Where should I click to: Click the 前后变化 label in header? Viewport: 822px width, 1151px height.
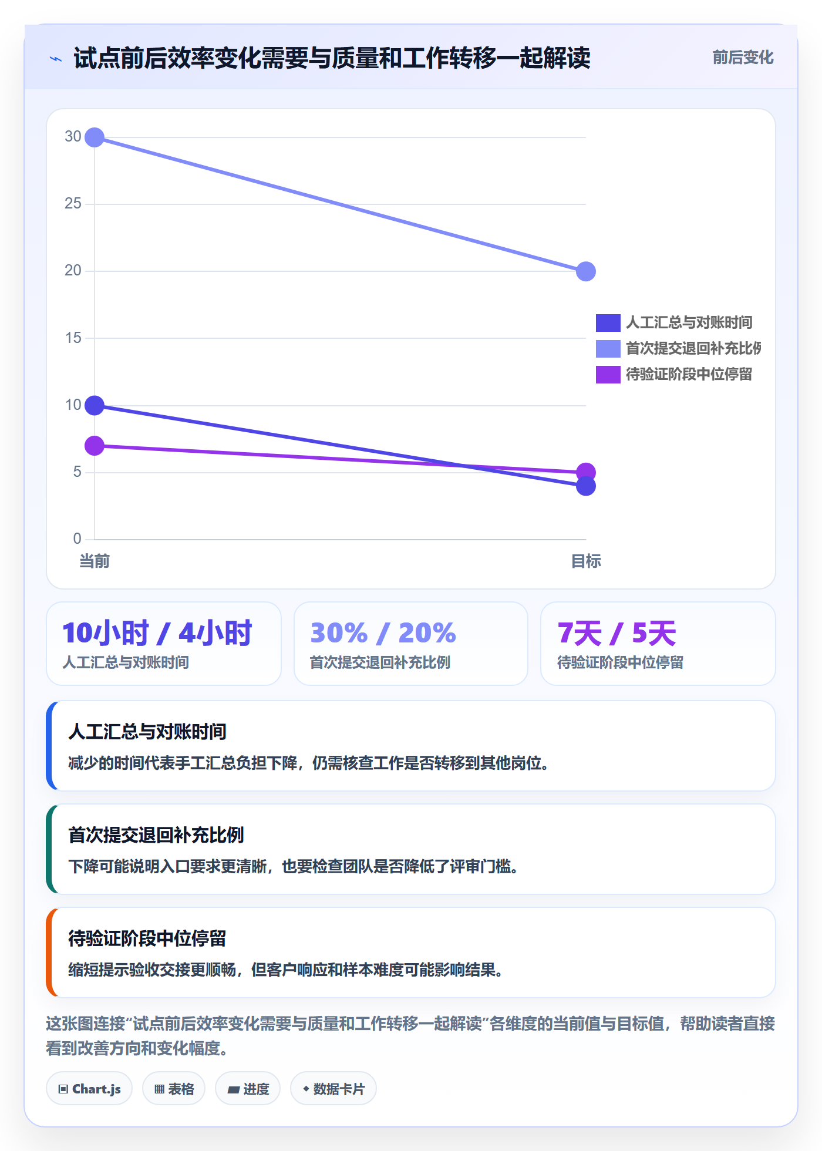tap(743, 58)
